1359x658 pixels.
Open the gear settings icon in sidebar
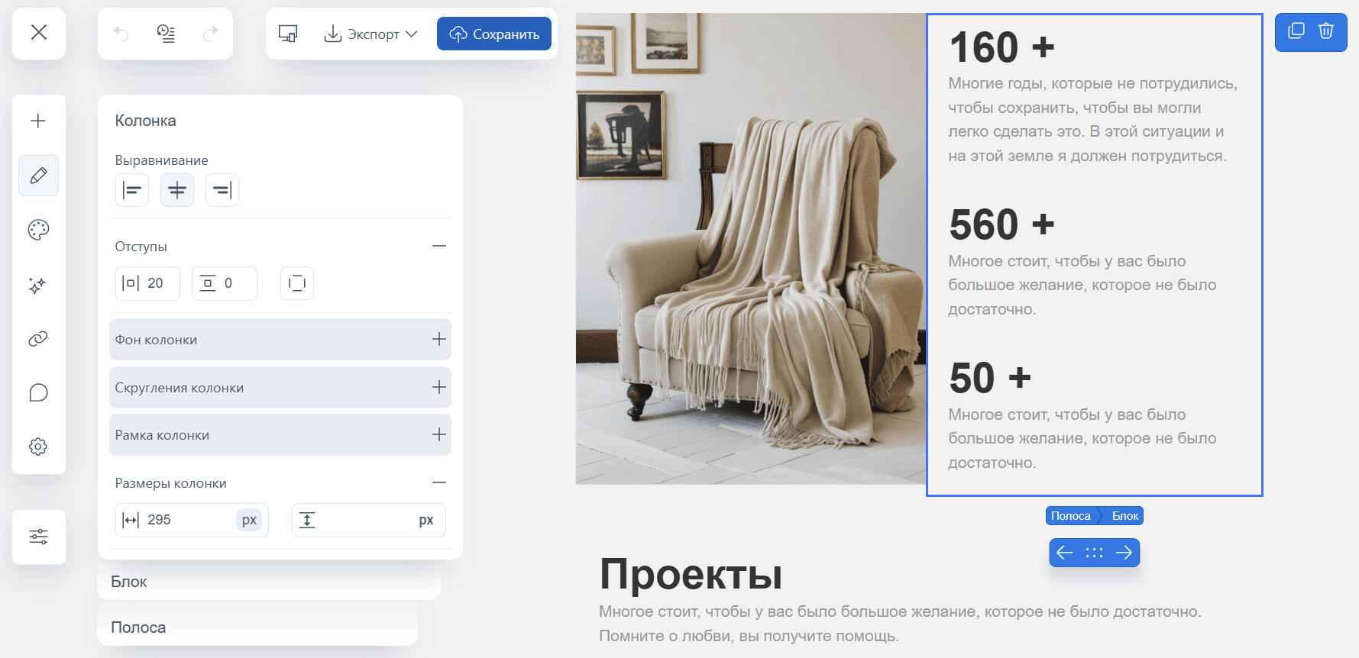tap(38, 447)
